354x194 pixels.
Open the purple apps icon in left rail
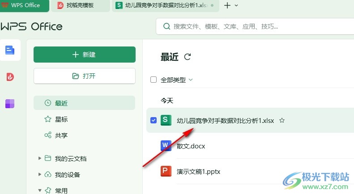(10, 104)
